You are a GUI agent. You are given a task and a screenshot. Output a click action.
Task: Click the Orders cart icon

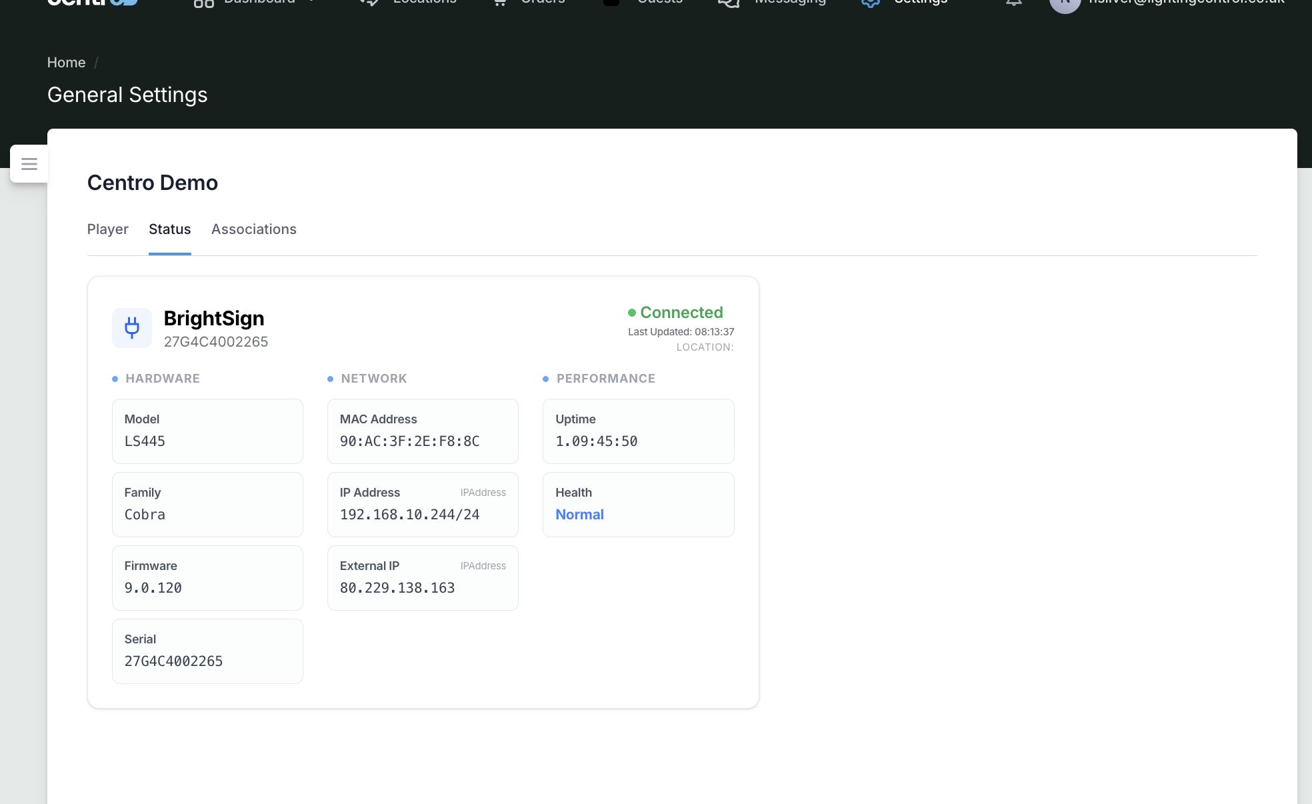[x=500, y=3]
